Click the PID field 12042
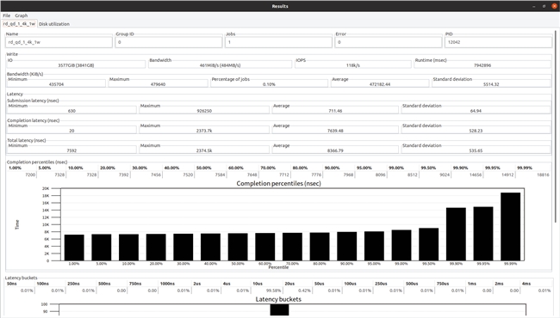Screen dimensions: 560x318 [x=498, y=42]
